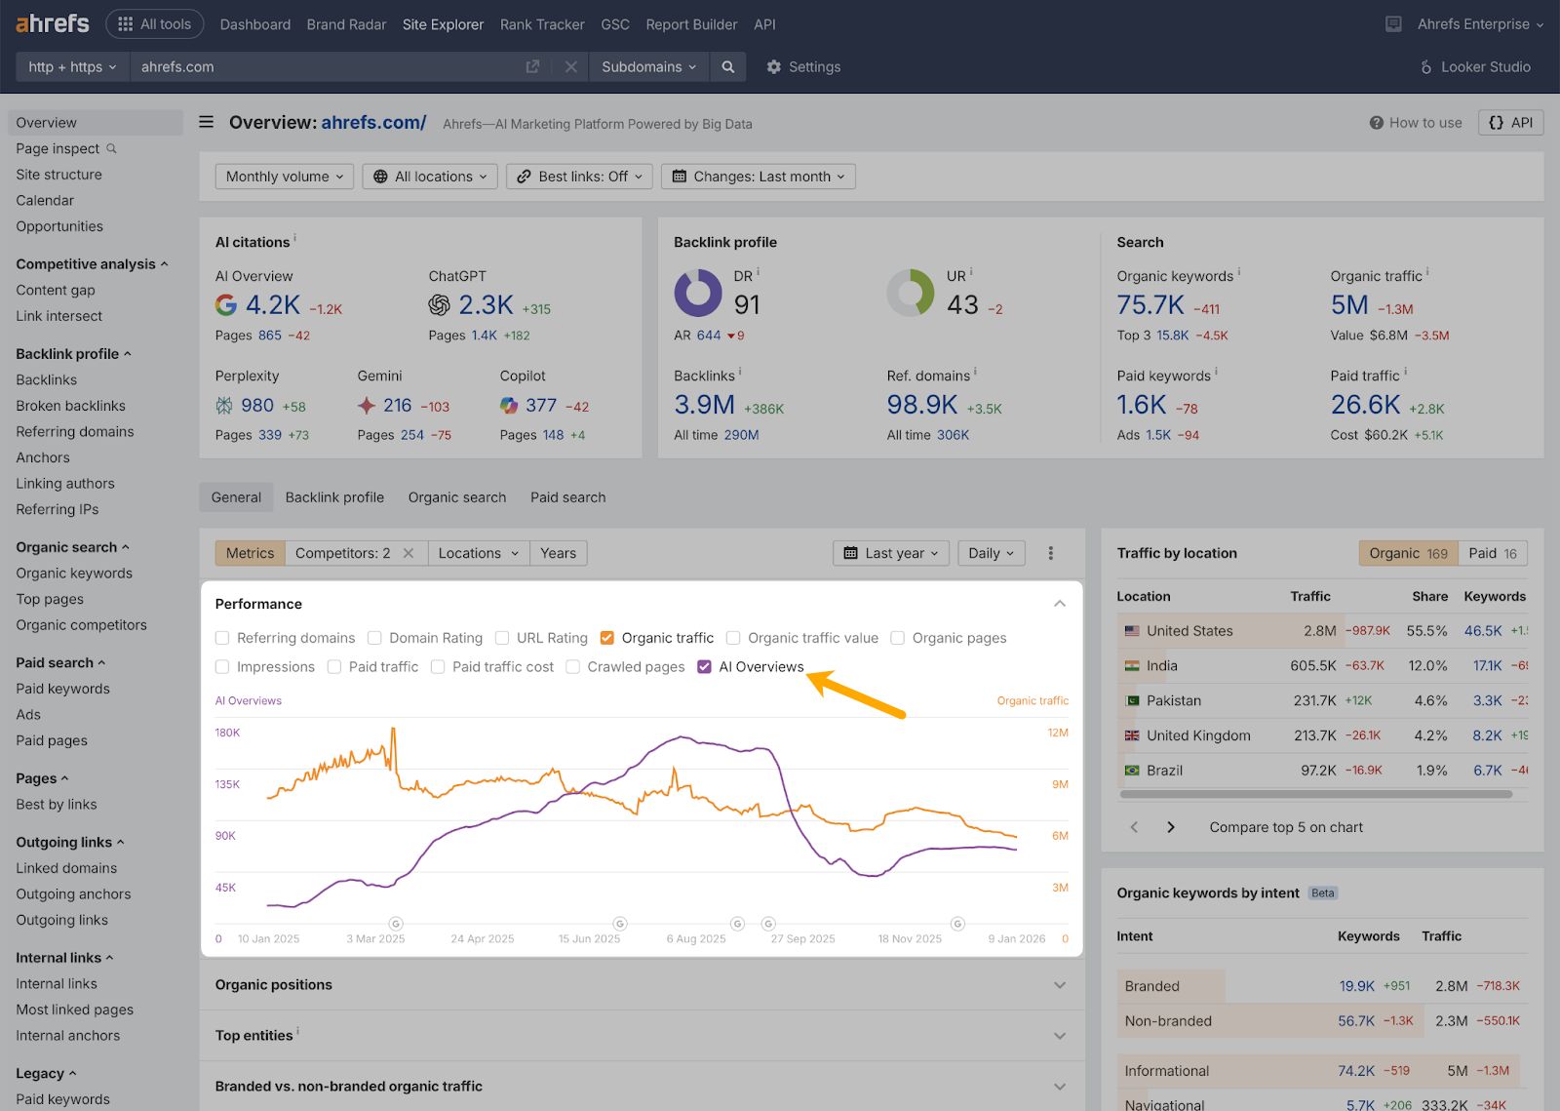Open the Daily granularity dropdown
The image size is (1560, 1111).
click(991, 553)
